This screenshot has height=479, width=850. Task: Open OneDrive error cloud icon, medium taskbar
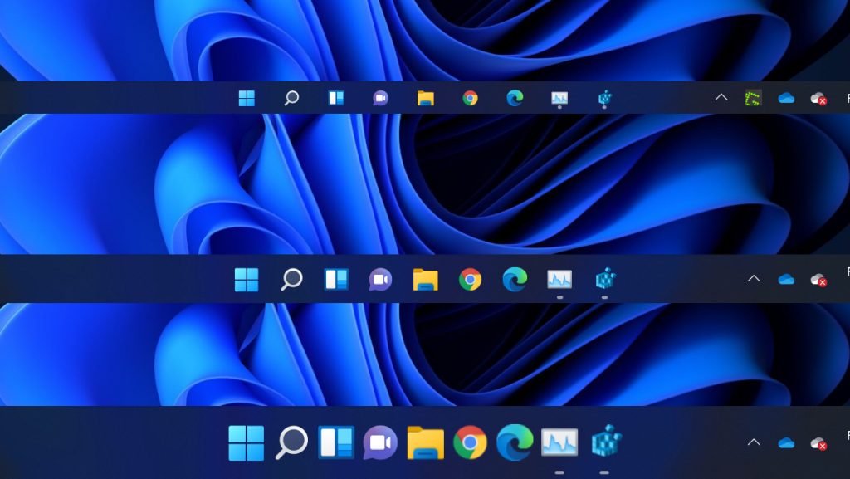click(x=818, y=280)
